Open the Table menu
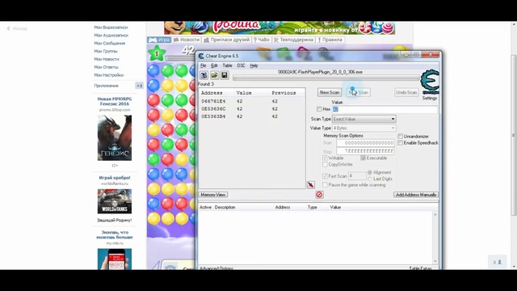The image size is (517, 291). click(x=227, y=65)
